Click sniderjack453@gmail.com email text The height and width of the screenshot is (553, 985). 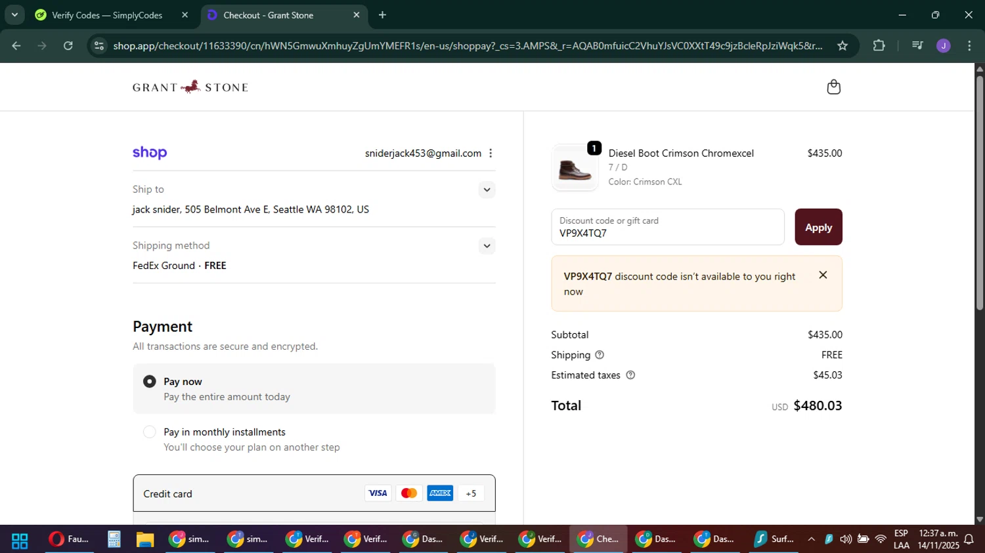click(x=423, y=154)
